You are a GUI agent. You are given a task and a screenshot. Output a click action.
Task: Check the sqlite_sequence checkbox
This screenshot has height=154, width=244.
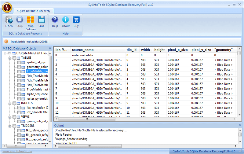tap(19, 94)
